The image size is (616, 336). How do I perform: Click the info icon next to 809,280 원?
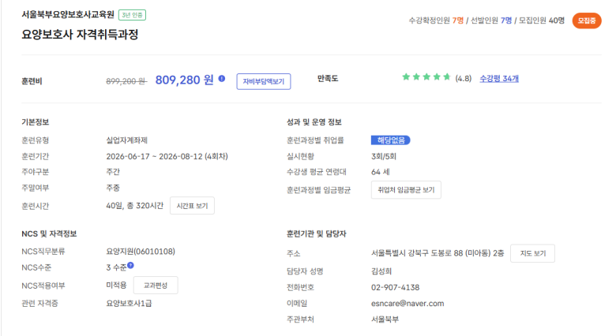(x=222, y=79)
